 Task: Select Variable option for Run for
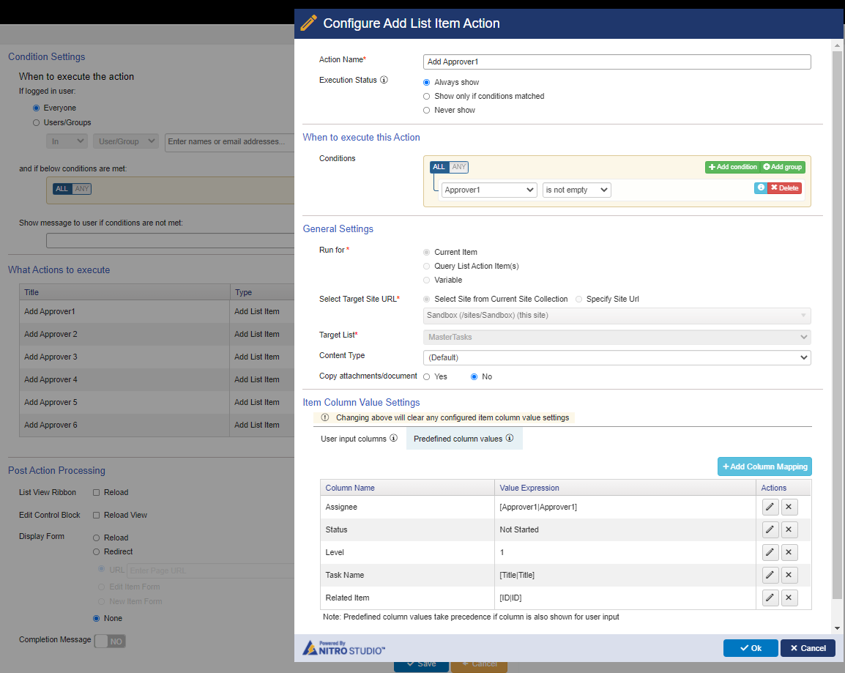click(x=426, y=280)
